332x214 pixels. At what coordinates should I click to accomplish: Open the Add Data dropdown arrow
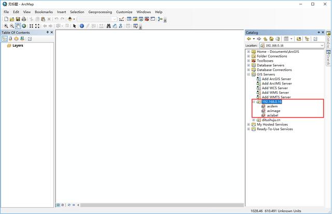(74, 19)
